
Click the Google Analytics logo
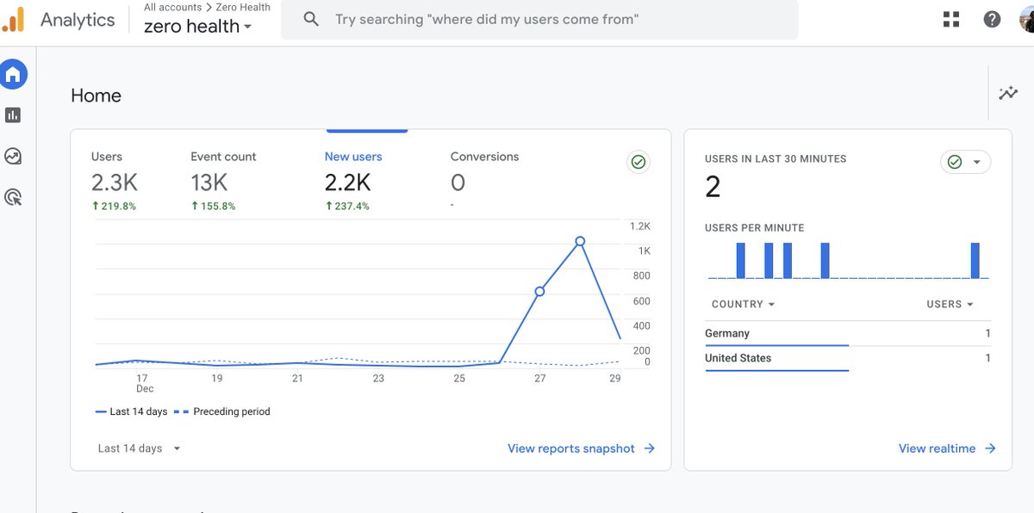[x=13, y=19]
